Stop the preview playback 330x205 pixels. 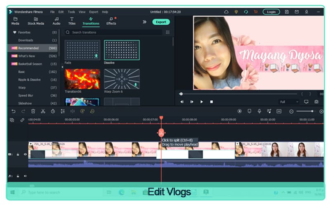tap(212, 102)
